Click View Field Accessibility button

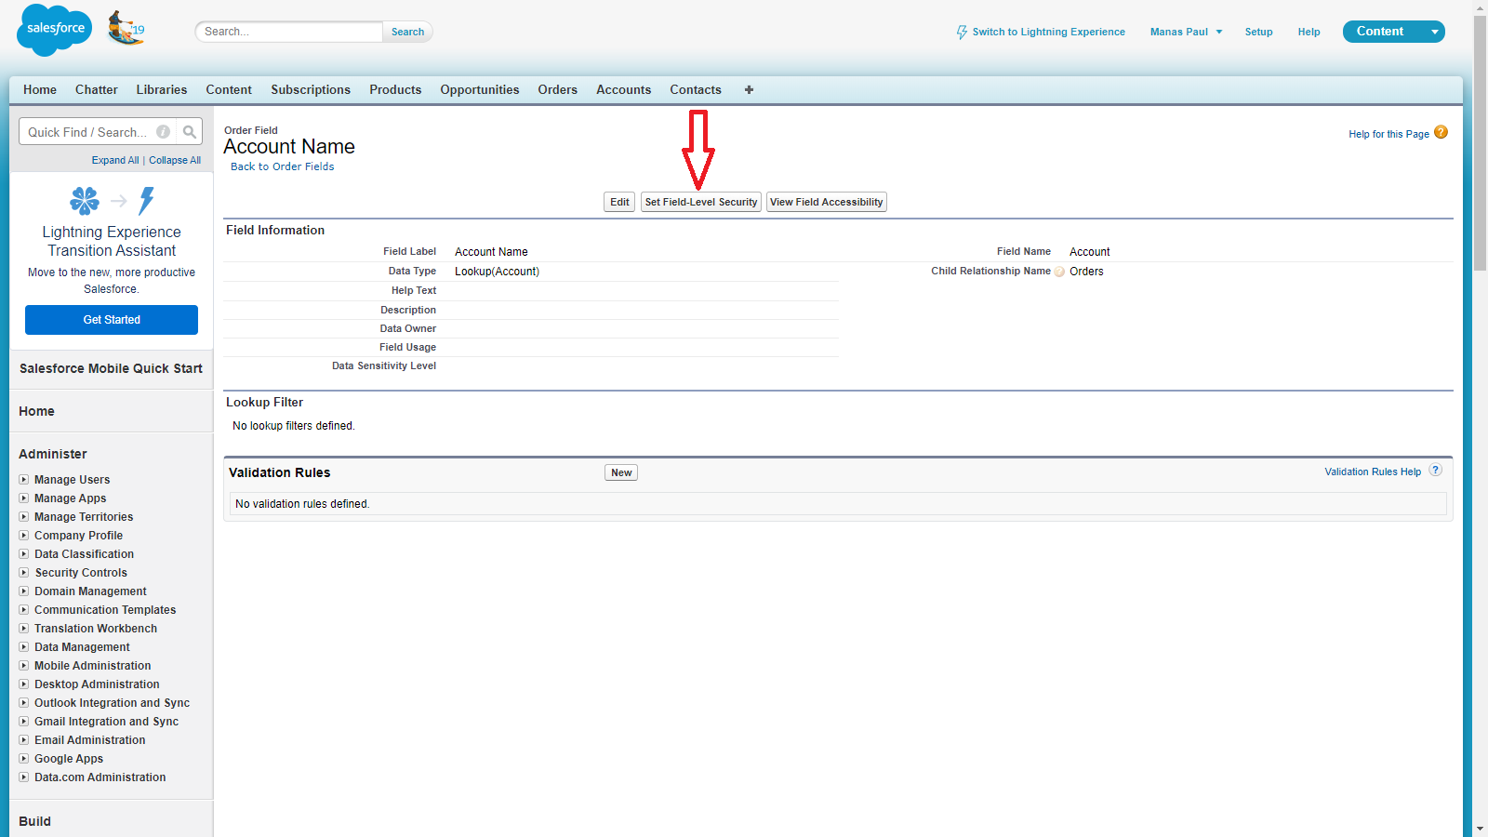[x=827, y=202]
